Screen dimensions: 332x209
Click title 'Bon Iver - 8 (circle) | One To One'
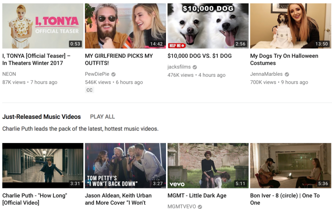285,199
